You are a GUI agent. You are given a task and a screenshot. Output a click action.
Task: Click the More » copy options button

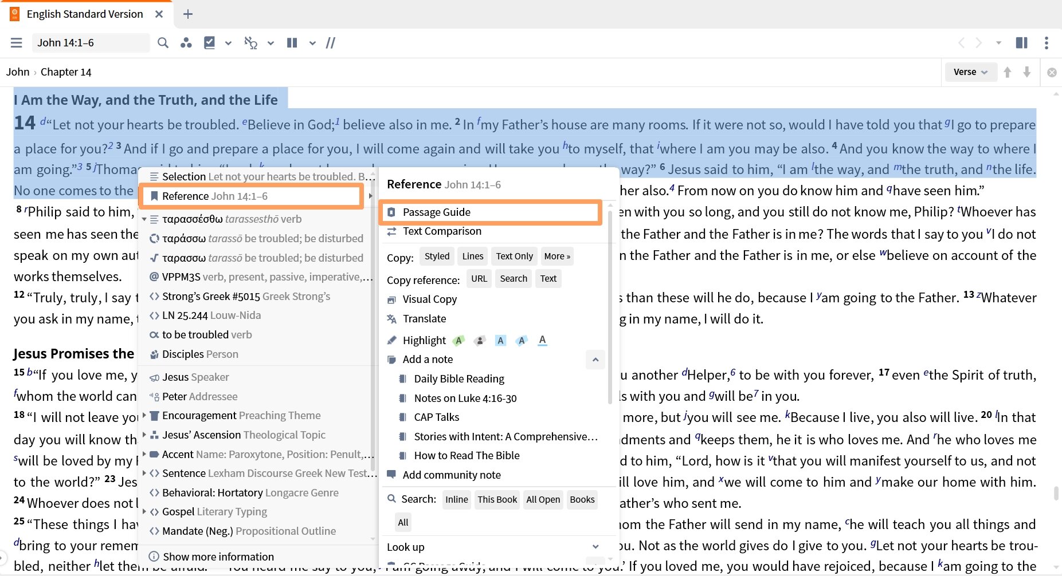[557, 257]
